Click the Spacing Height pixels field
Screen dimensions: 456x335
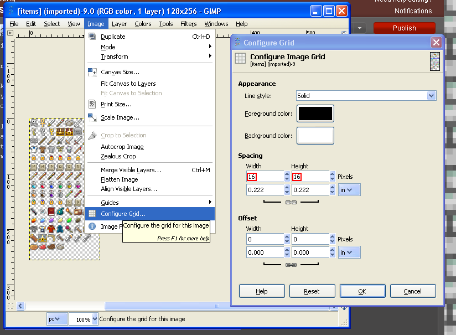[310, 177]
